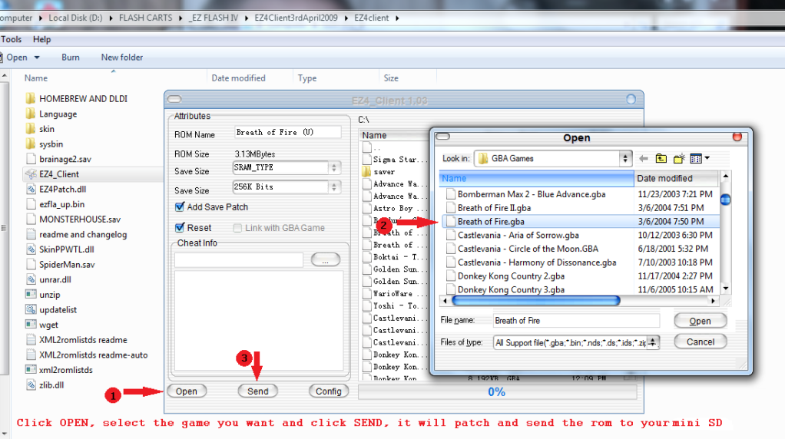
Task: Open the view menu icon in Open dialog
Action: (x=700, y=159)
